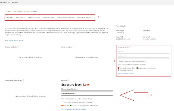Go to Prevented email attempts tab

[x=65, y=17]
